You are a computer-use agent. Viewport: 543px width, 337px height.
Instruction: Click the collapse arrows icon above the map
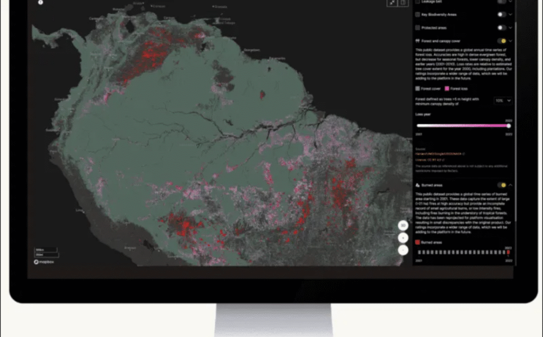point(392,3)
